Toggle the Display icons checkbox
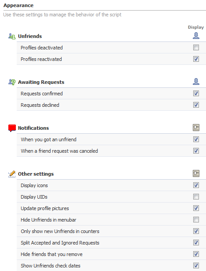Viewport: 206px width, 271px height. tap(196, 185)
